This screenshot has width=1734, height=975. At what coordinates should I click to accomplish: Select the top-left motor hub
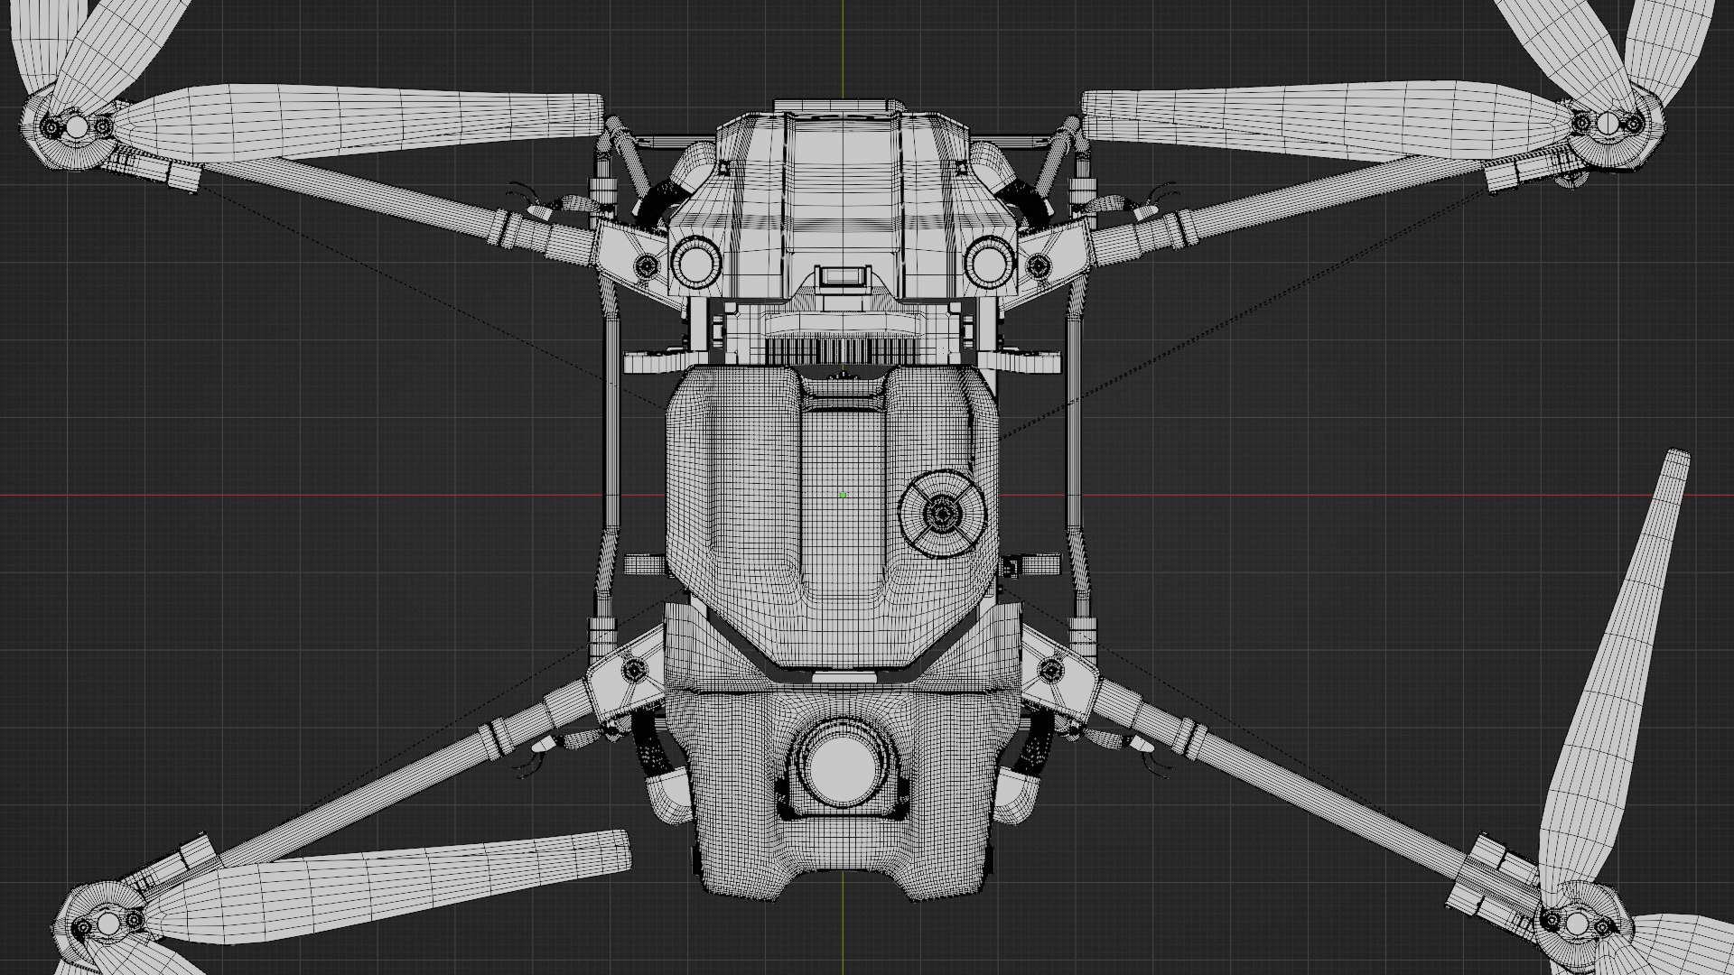click(78, 127)
